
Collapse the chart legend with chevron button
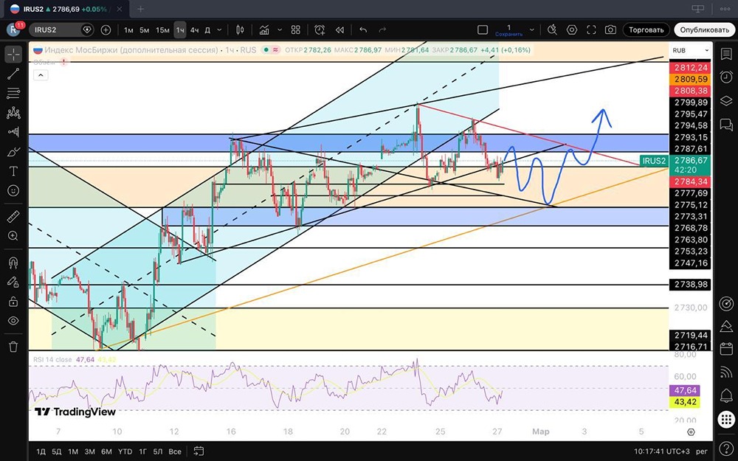[x=41, y=74]
